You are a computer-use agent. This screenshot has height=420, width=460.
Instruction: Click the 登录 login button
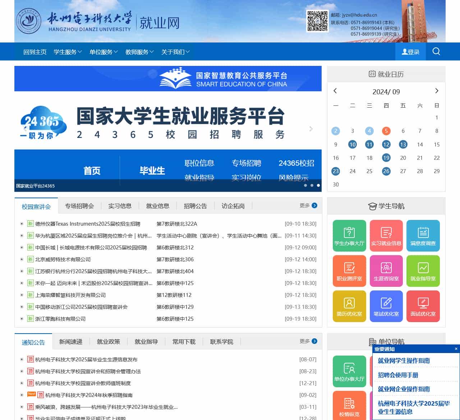click(410, 51)
